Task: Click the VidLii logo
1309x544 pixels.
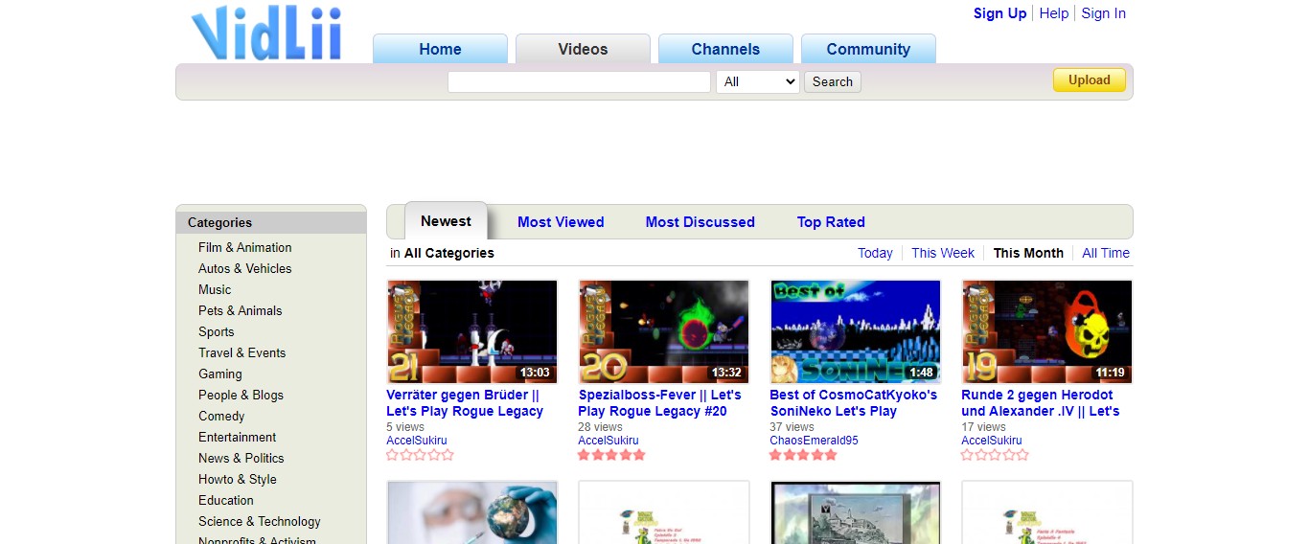Action: coord(266,34)
